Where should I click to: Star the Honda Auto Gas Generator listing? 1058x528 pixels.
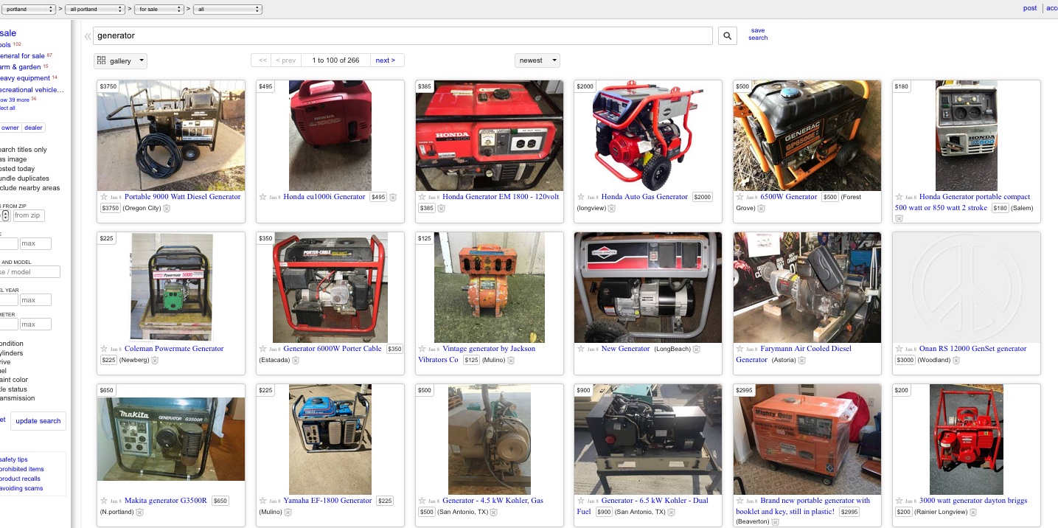(x=581, y=197)
